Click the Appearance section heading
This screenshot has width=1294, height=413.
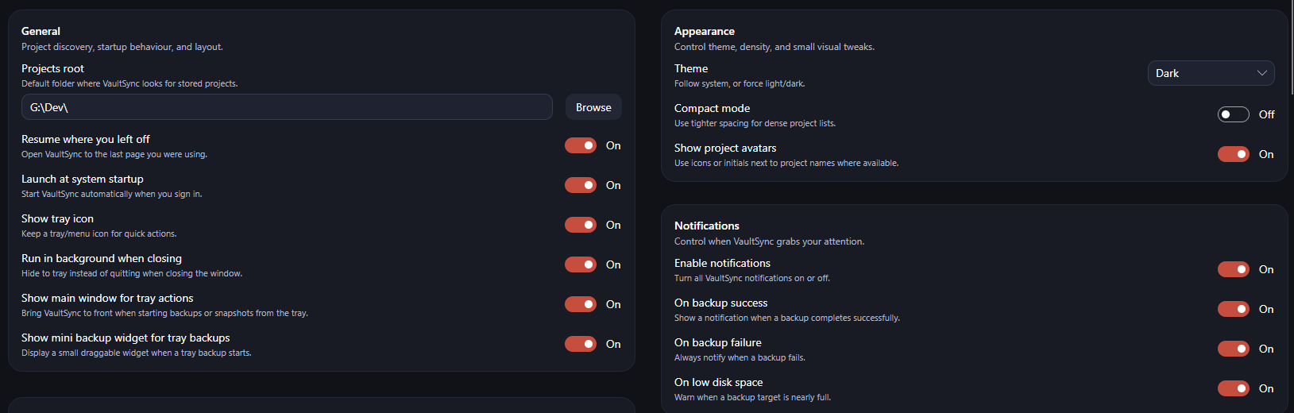coord(704,31)
